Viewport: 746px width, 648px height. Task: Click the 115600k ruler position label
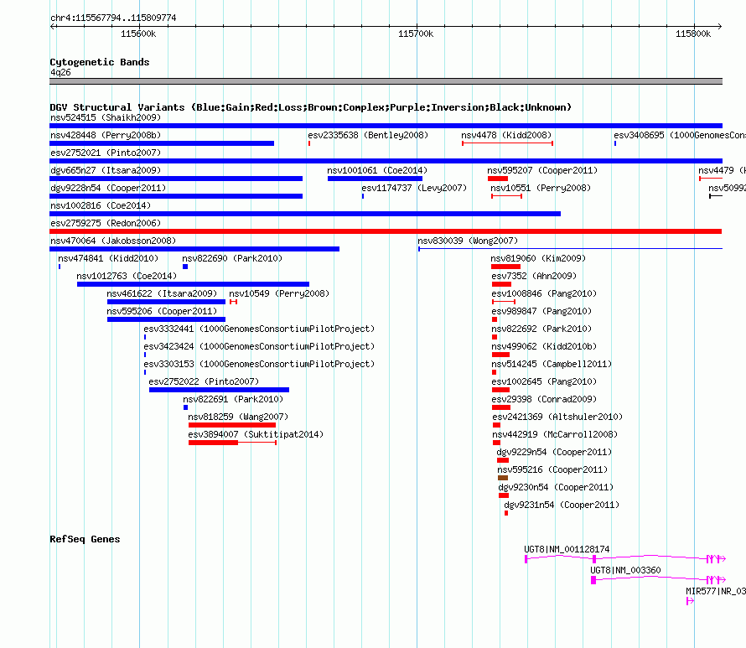tap(138, 34)
